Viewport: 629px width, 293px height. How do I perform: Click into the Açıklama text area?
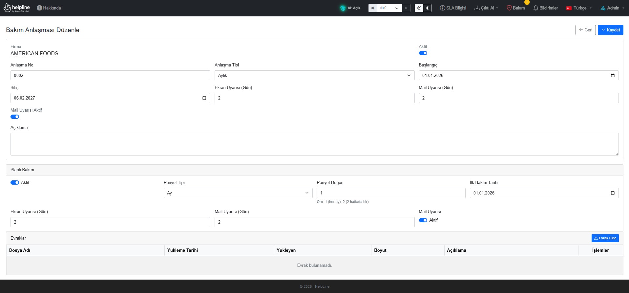314,144
